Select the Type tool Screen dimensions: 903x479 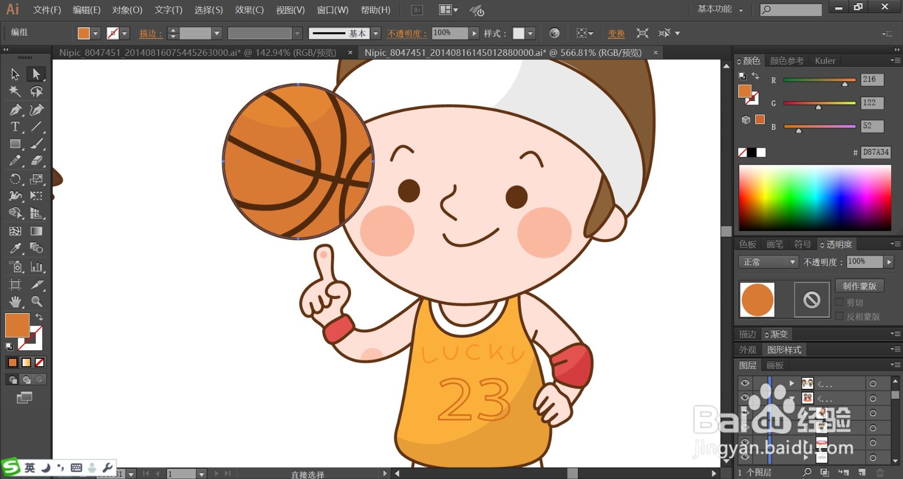click(15, 126)
